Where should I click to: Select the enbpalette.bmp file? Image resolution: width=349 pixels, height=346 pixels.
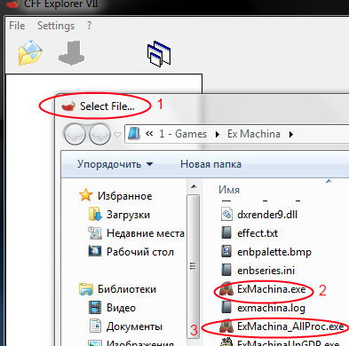tap(266, 252)
